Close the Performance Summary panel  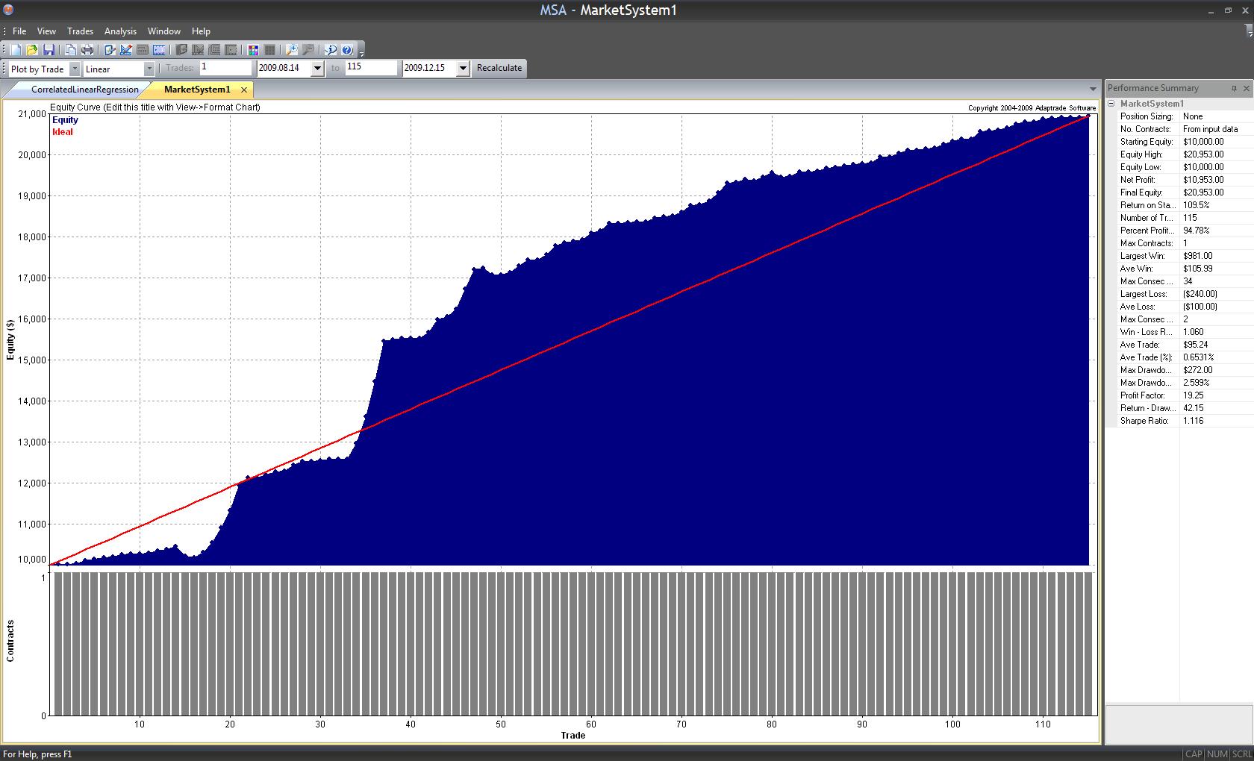pyautogui.click(x=1246, y=88)
